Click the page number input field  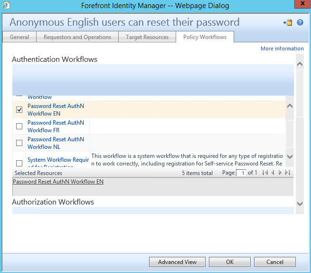pos(241,173)
